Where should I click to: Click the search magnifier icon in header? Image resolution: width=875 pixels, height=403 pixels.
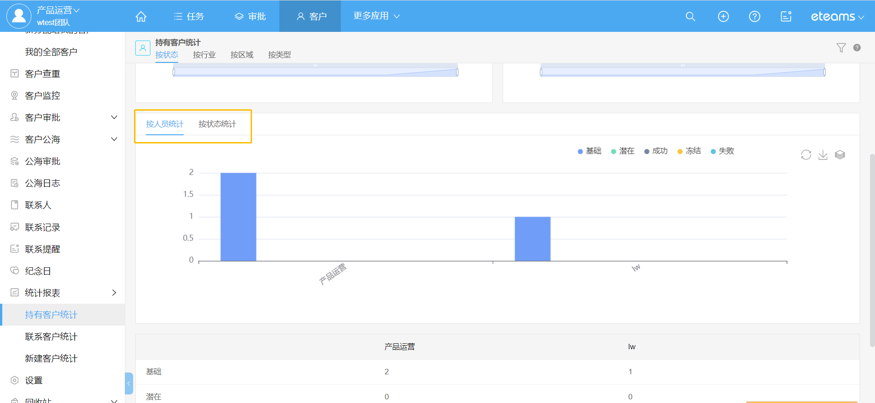click(690, 16)
